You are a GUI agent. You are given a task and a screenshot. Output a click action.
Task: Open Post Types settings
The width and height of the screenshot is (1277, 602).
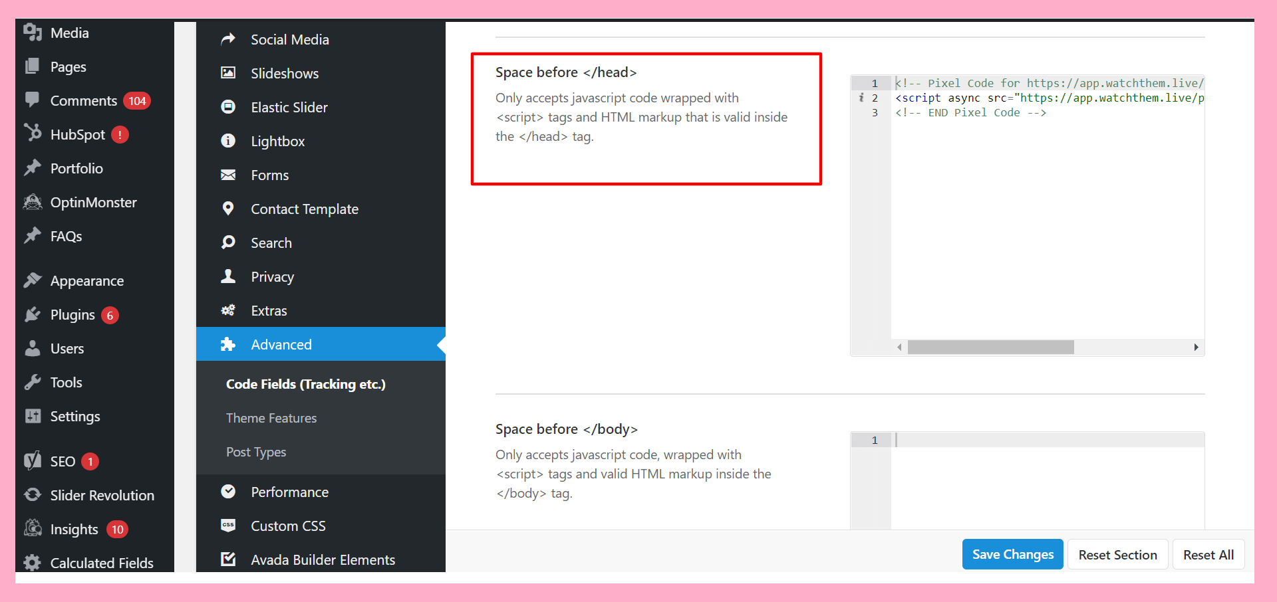pos(256,452)
